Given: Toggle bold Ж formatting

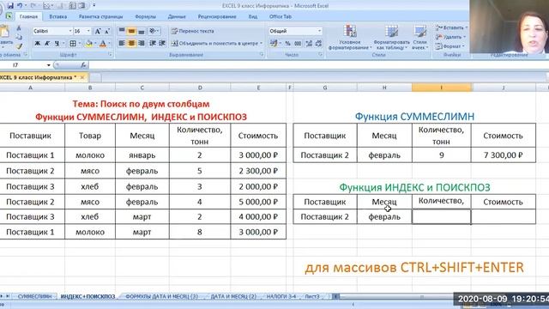Looking at the screenshot, I should 37,44.
